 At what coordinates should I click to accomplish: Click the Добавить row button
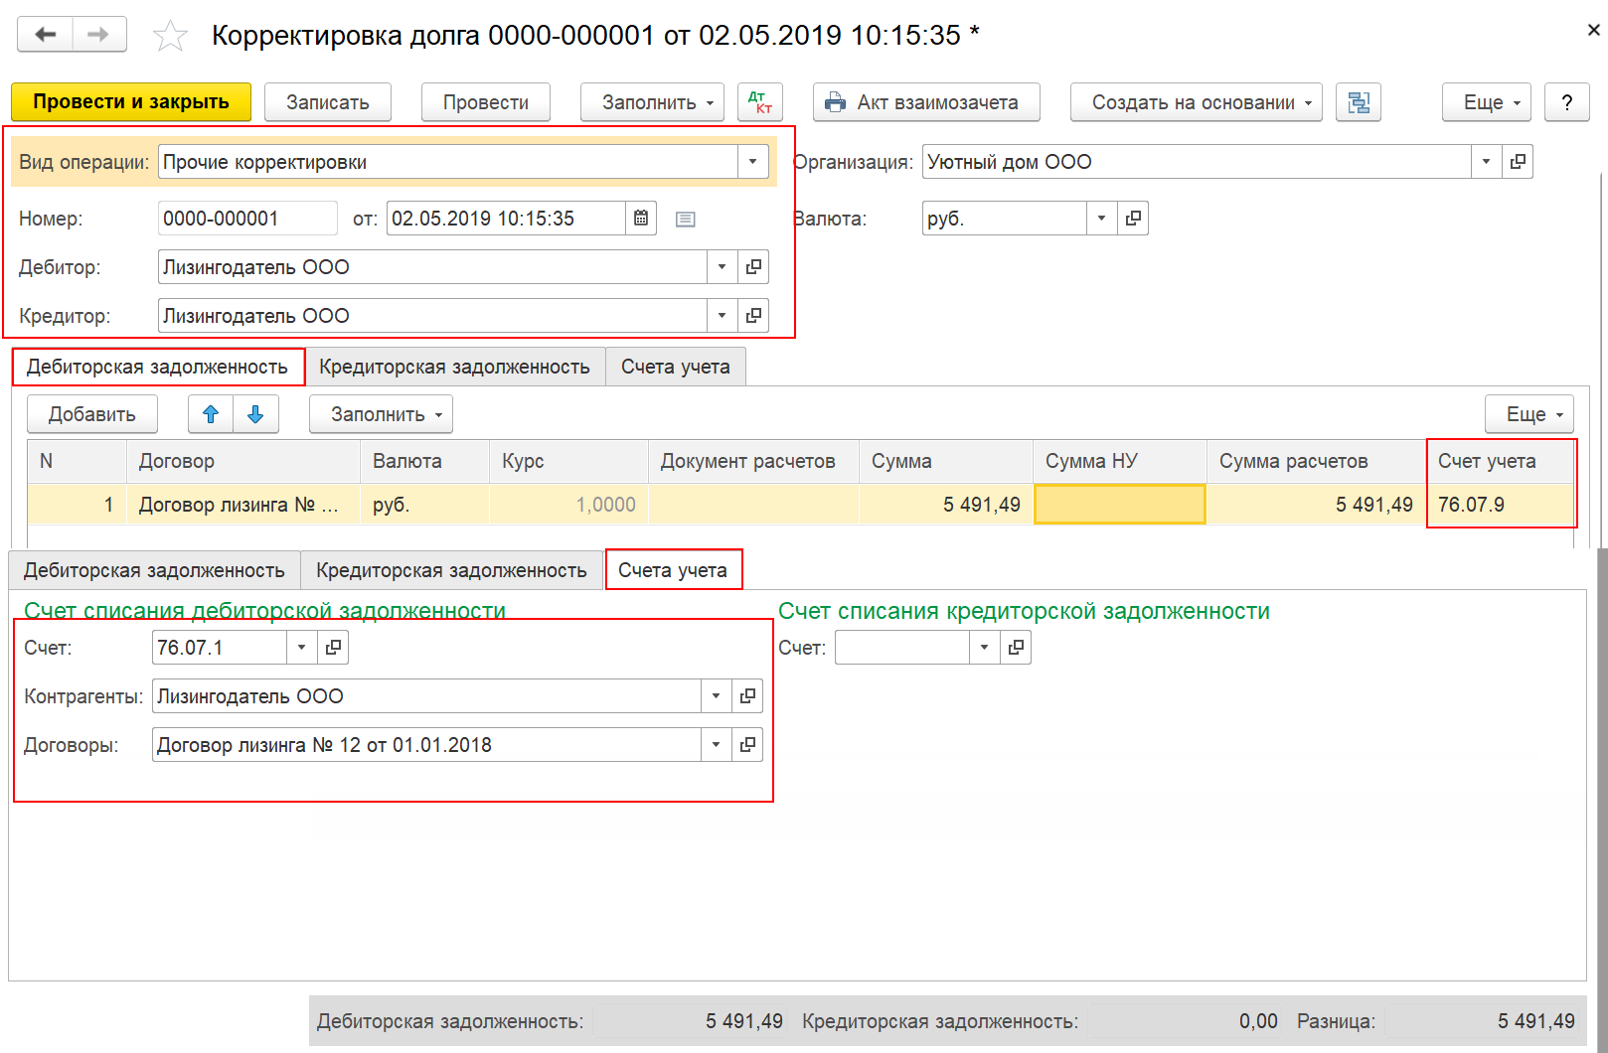point(92,414)
